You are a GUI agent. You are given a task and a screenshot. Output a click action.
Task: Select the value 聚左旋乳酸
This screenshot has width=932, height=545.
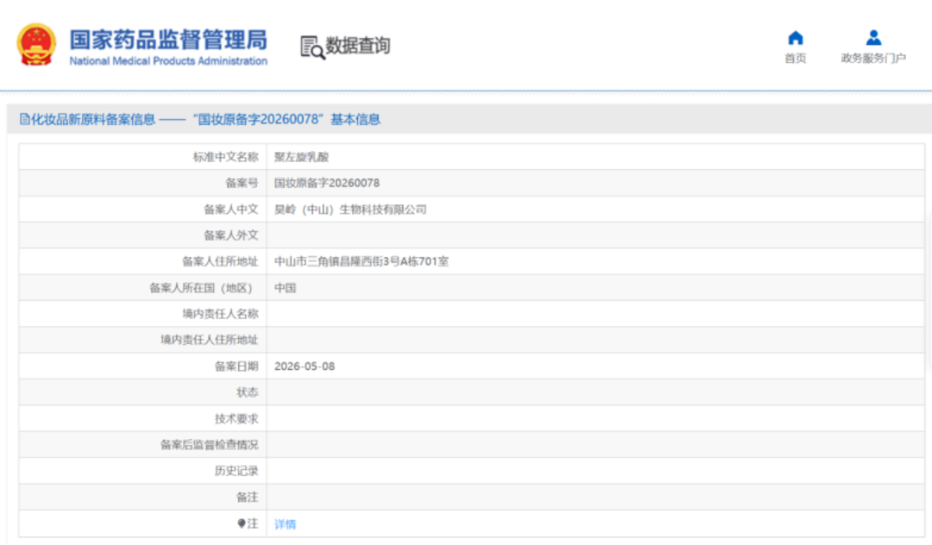pos(301,157)
